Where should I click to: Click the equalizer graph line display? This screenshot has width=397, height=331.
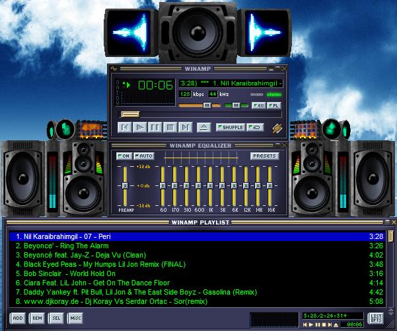click(201, 158)
